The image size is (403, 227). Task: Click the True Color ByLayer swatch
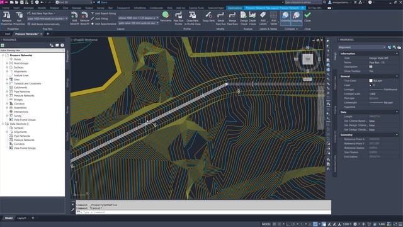click(x=371, y=81)
